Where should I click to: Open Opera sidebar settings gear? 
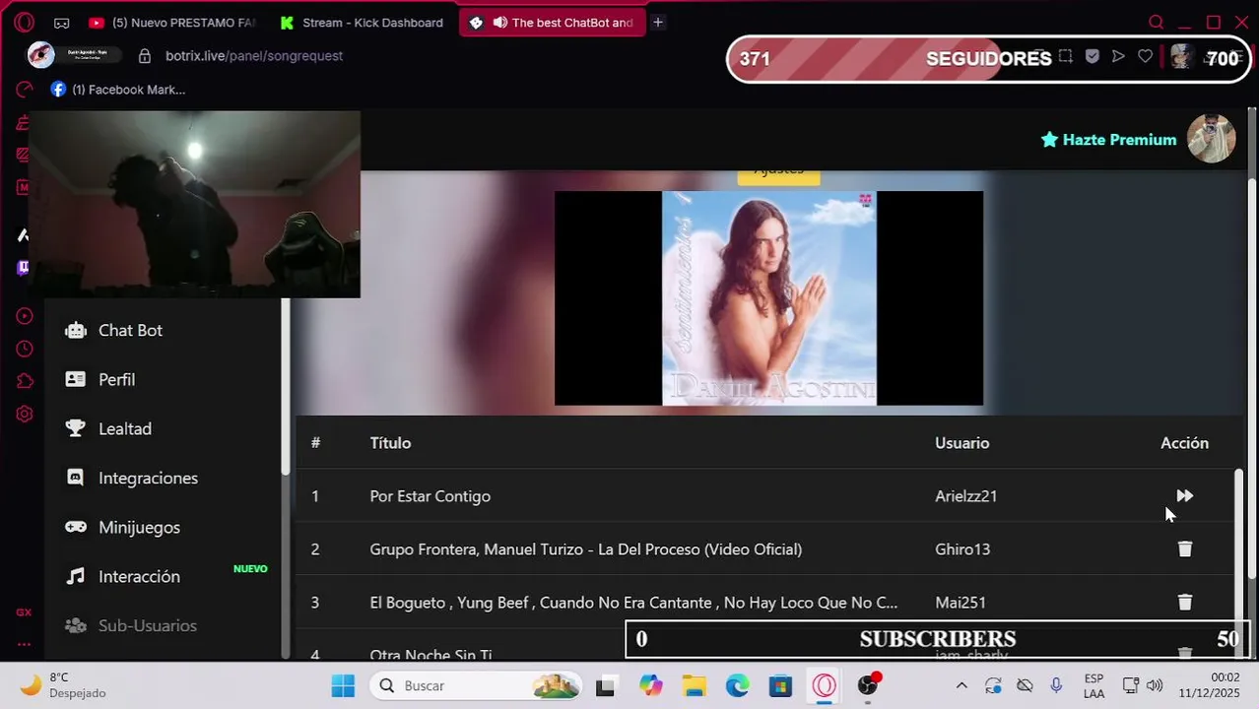[25, 415]
